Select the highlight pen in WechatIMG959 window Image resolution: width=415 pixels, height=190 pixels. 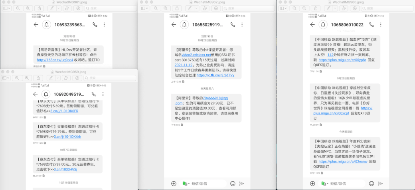[x=51, y=78]
